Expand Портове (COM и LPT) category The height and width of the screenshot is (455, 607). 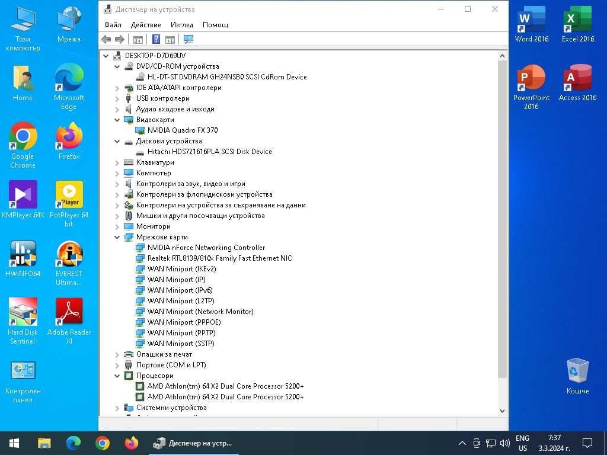tap(117, 365)
